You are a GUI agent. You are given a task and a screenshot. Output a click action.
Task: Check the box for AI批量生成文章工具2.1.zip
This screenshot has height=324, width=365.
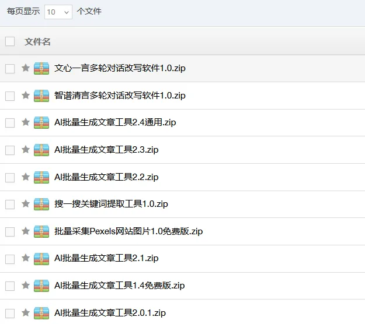10,259
